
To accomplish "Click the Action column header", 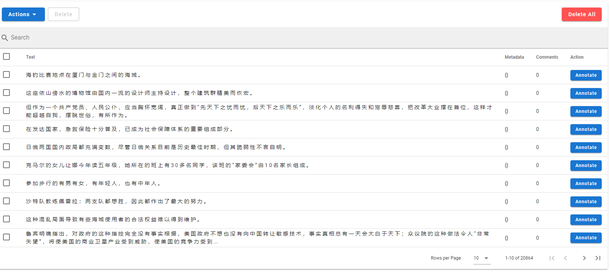I will click(x=577, y=57).
